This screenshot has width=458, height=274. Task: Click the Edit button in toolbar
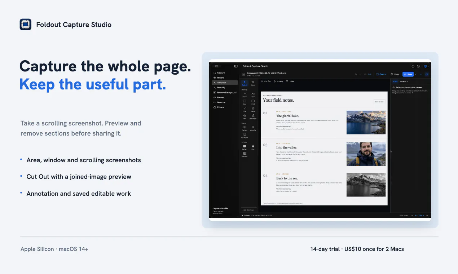pyautogui.click(x=368, y=74)
